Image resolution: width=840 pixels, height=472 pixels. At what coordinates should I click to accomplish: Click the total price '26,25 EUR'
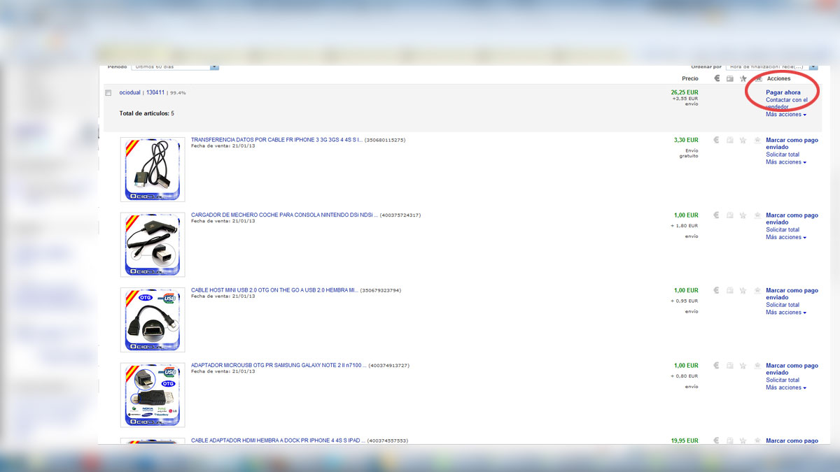[x=685, y=92]
